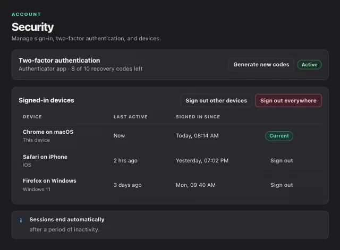Click the info icon beside Sessions notice

coord(21,220)
